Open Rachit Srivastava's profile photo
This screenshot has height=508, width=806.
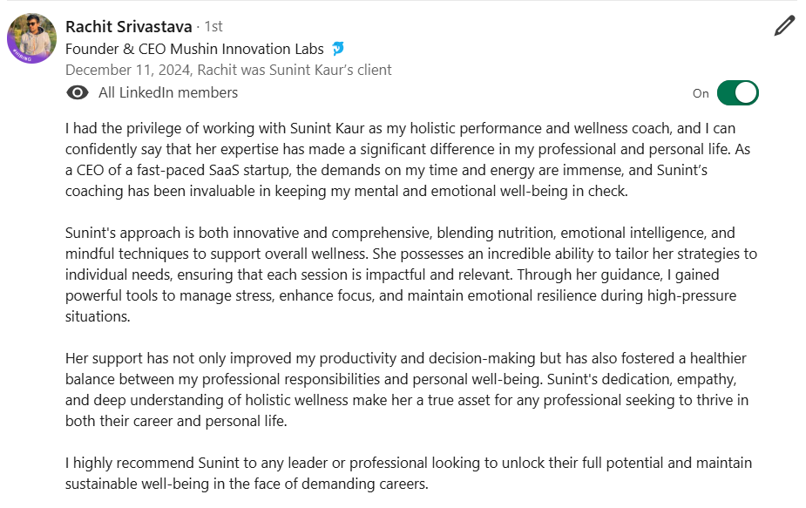[32, 38]
